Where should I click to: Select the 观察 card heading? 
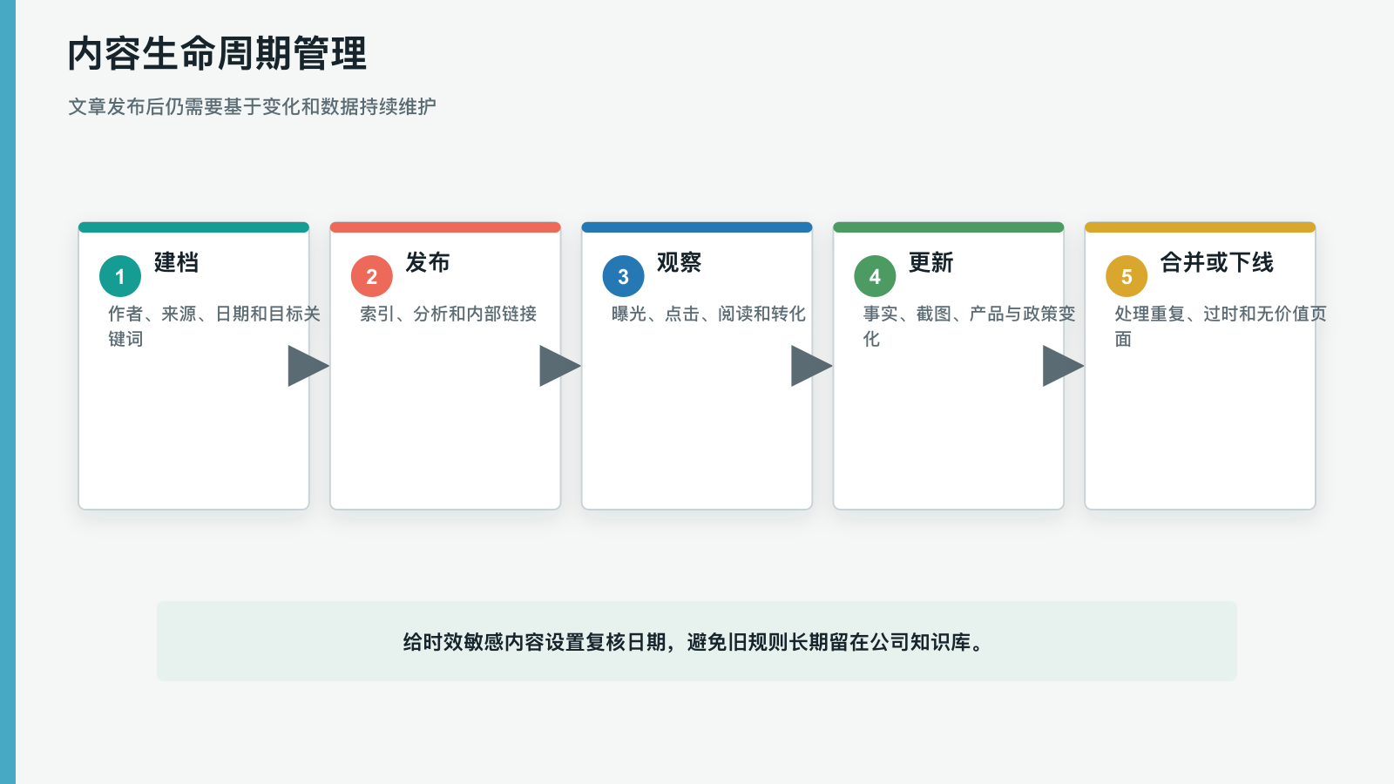tap(680, 262)
